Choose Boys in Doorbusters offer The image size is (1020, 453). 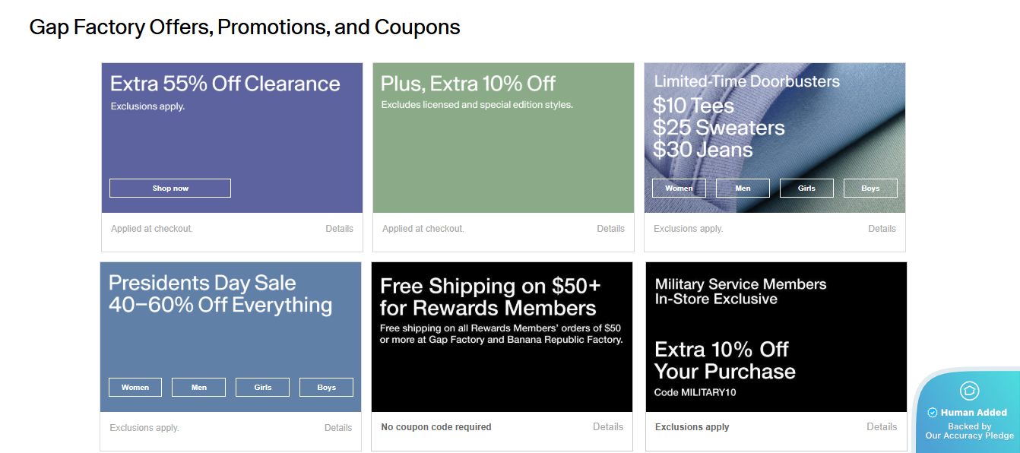click(870, 188)
